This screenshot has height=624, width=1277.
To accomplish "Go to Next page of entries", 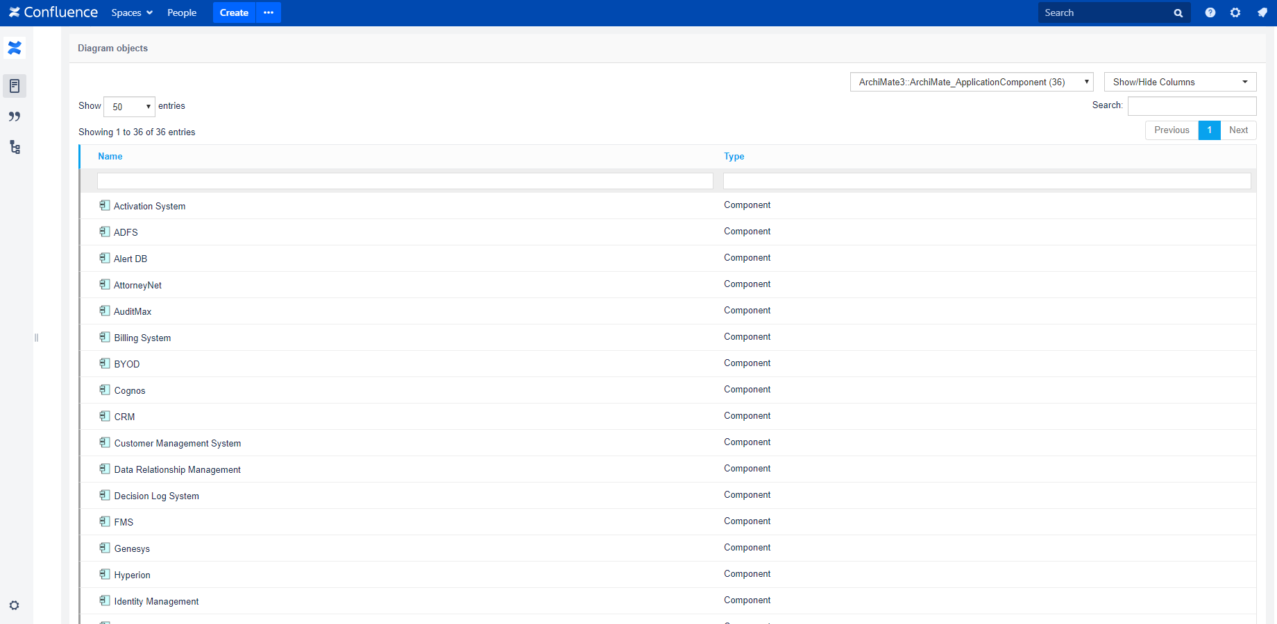I will click(1238, 130).
